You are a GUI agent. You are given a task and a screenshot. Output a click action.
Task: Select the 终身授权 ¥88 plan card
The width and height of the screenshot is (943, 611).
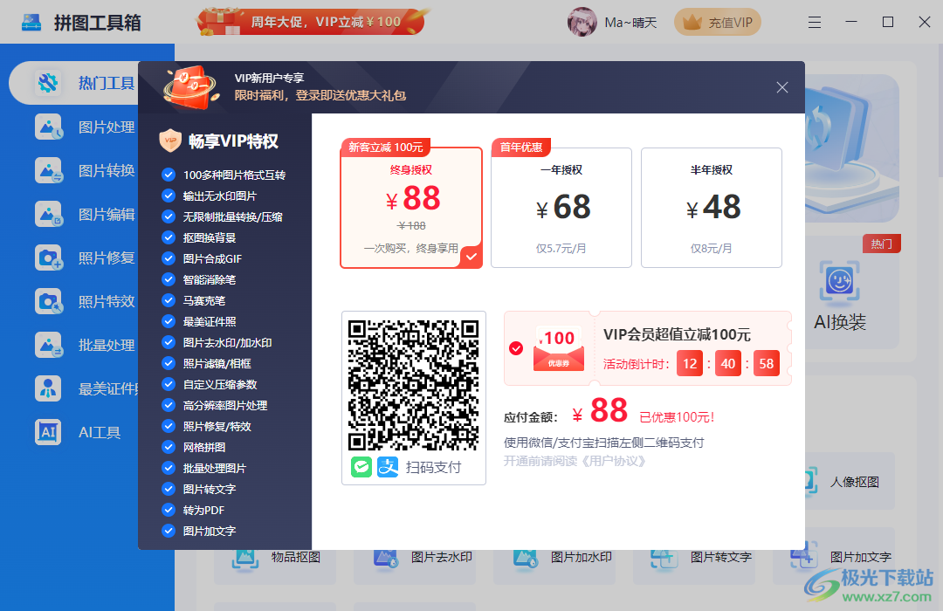[411, 208]
